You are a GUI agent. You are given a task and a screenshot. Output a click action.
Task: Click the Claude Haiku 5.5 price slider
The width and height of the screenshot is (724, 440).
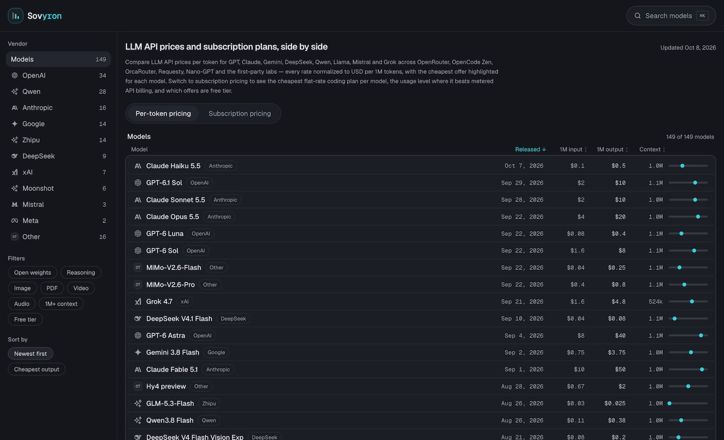click(x=688, y=166)
